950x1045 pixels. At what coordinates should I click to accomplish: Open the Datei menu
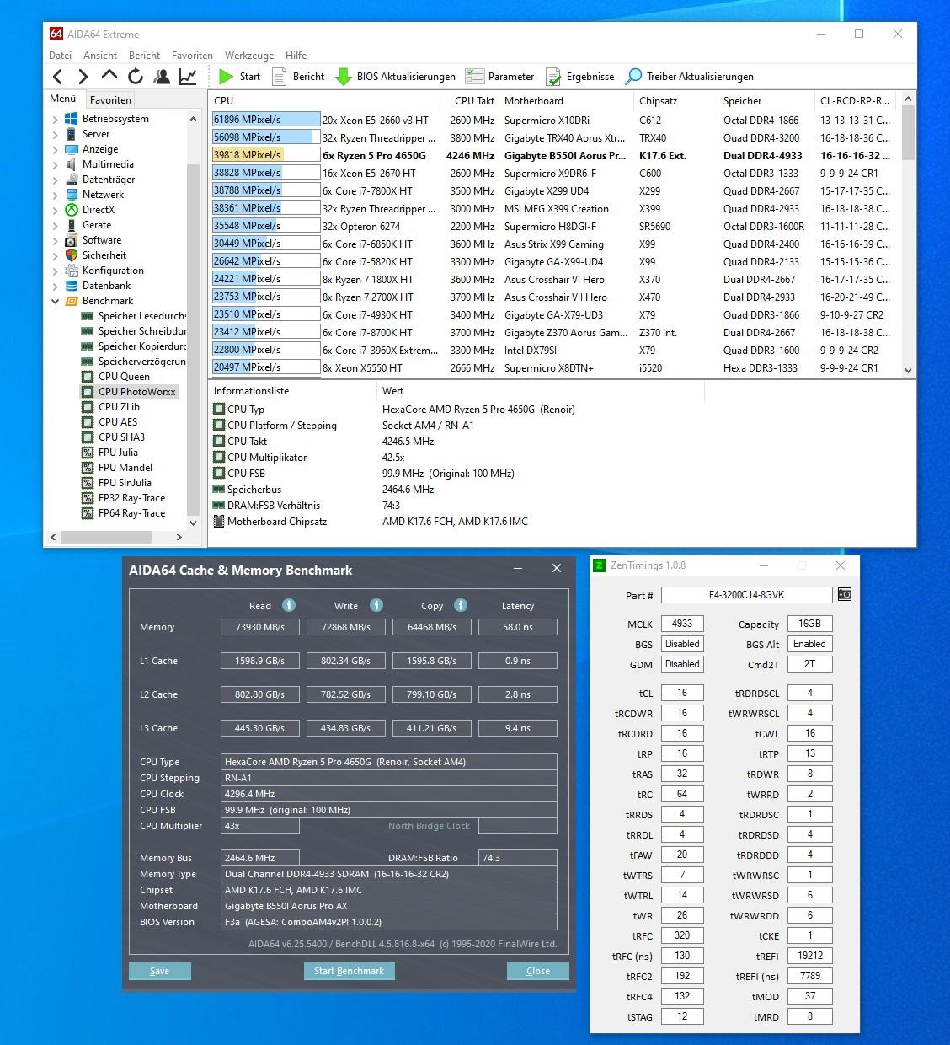tap(60, 56)
